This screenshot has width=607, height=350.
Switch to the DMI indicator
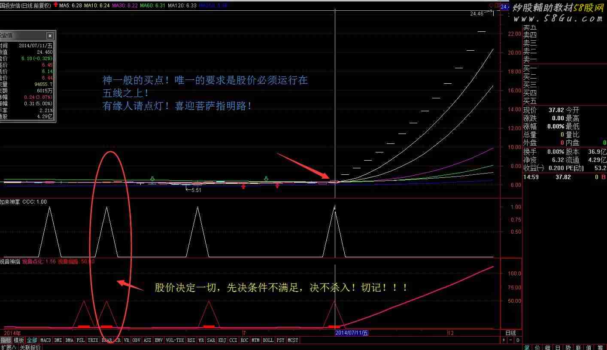pyautogui.click(x=58, y=340)
